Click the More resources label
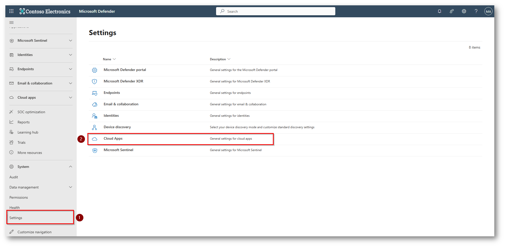This screenshot has width=505, height=247. [x=30, y=153]
